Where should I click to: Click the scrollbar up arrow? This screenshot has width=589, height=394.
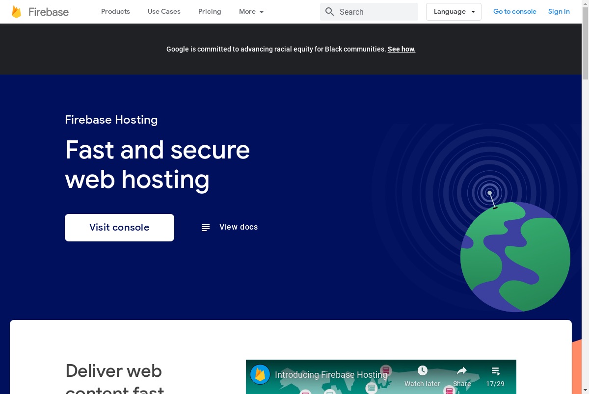pos(585,3)
